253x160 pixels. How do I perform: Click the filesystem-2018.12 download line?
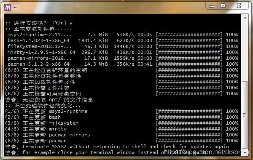coord(122,46)
